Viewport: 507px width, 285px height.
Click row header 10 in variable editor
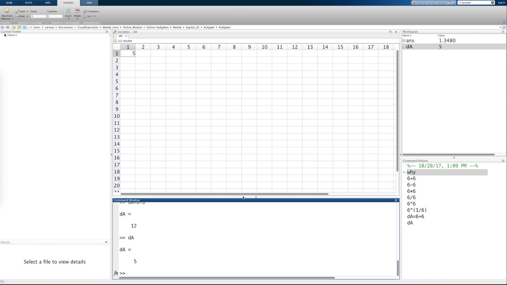(x=116, y=116)
